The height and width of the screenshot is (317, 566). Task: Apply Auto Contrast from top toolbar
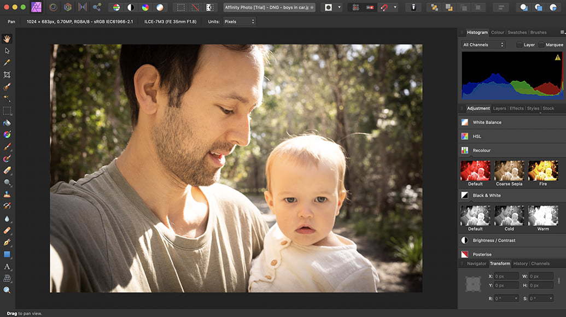pyautogui.click(x=131, y=8)
